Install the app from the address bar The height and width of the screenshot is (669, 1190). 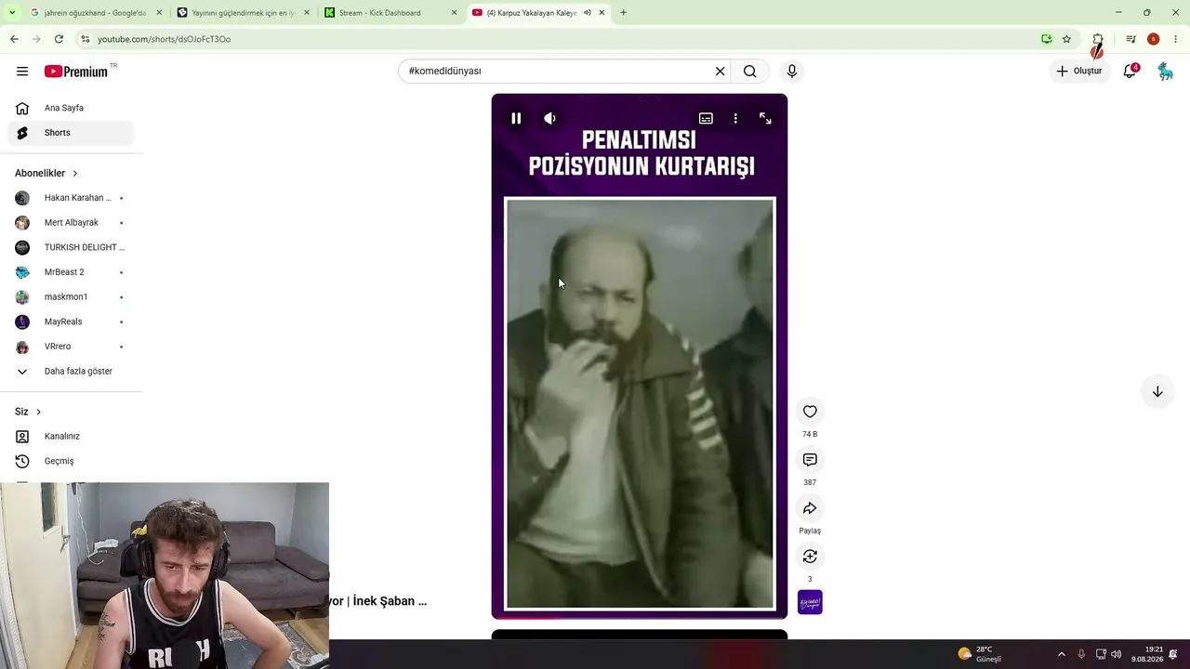pos(1047,39)
